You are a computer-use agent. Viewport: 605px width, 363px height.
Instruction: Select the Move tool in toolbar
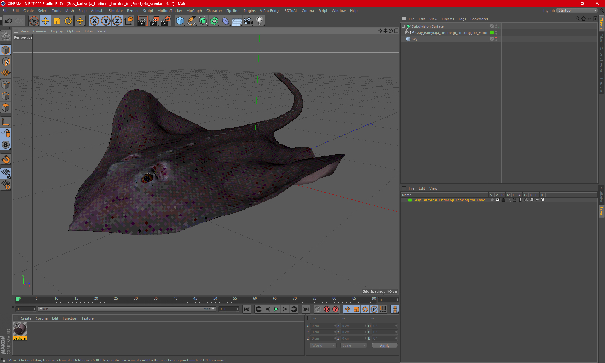click(x=45, y=21)
